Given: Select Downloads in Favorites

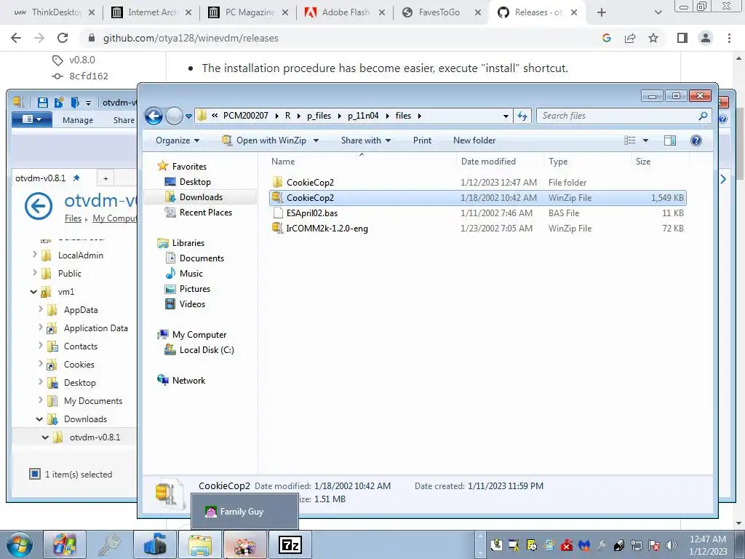Looking at the screenshot, I should click(201, 197).
